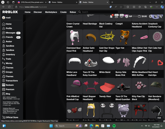Click top navigation Home link
Viewport: 165px width, 129px height.
[27, 12]
